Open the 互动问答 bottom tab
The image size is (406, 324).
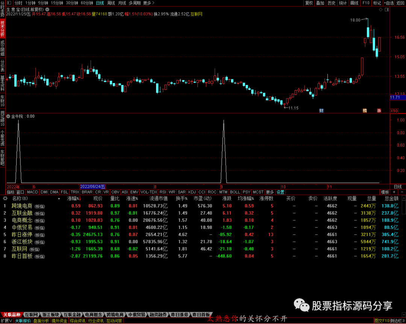pyautogui.click(x=114, y=321)
